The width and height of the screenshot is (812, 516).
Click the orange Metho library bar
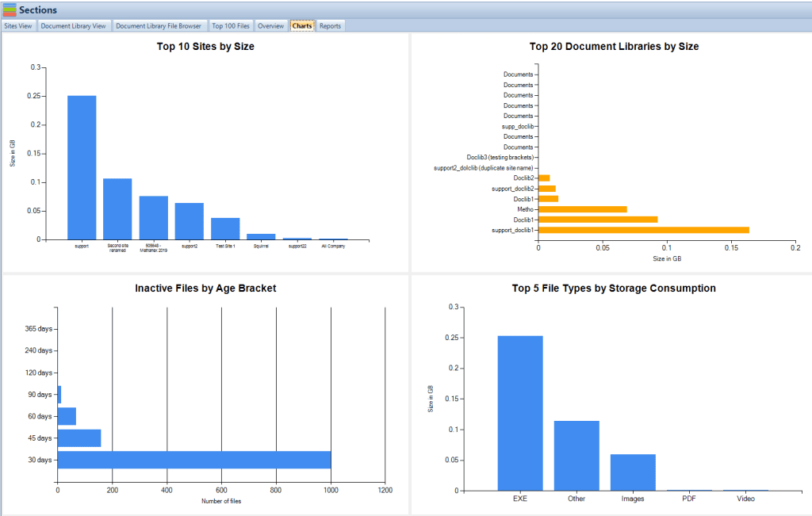582,209
